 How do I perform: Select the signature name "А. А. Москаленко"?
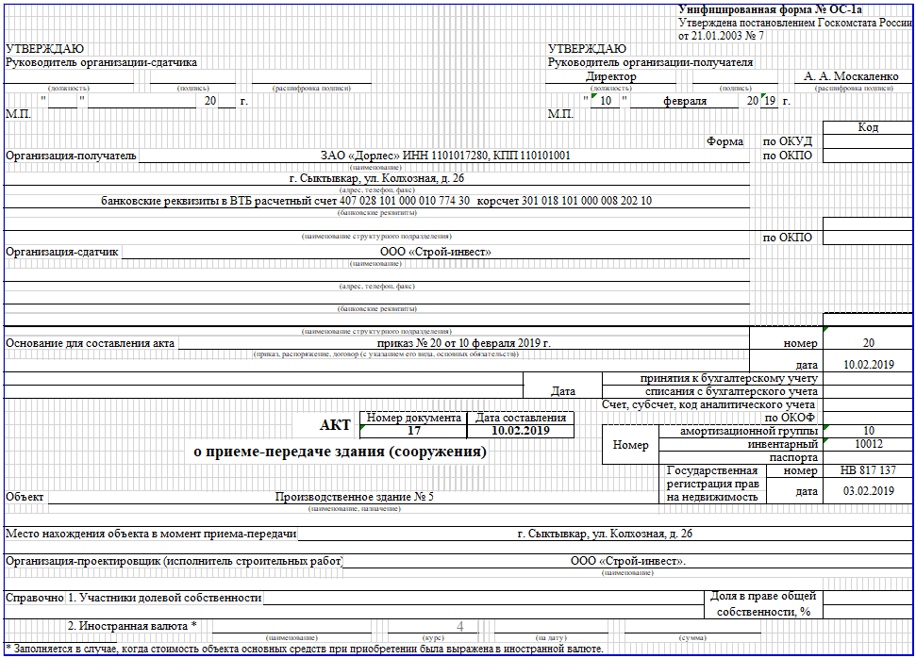(851, 76)
